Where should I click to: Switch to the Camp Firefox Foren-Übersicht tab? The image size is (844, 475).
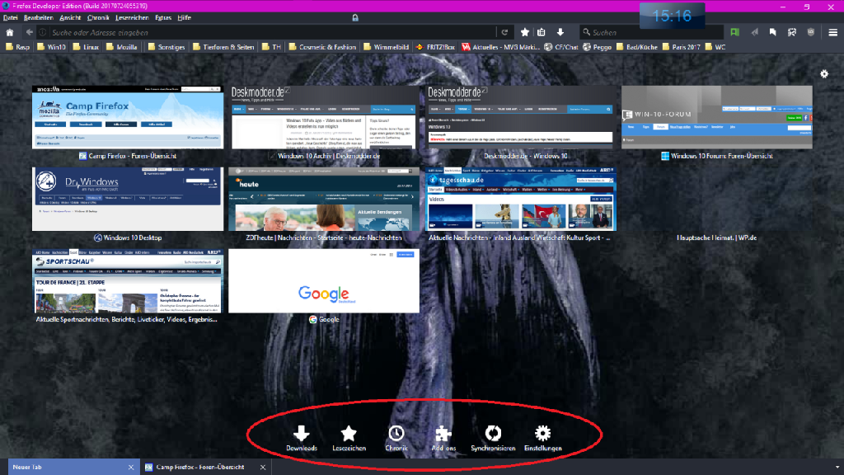[x=202, y=466]
